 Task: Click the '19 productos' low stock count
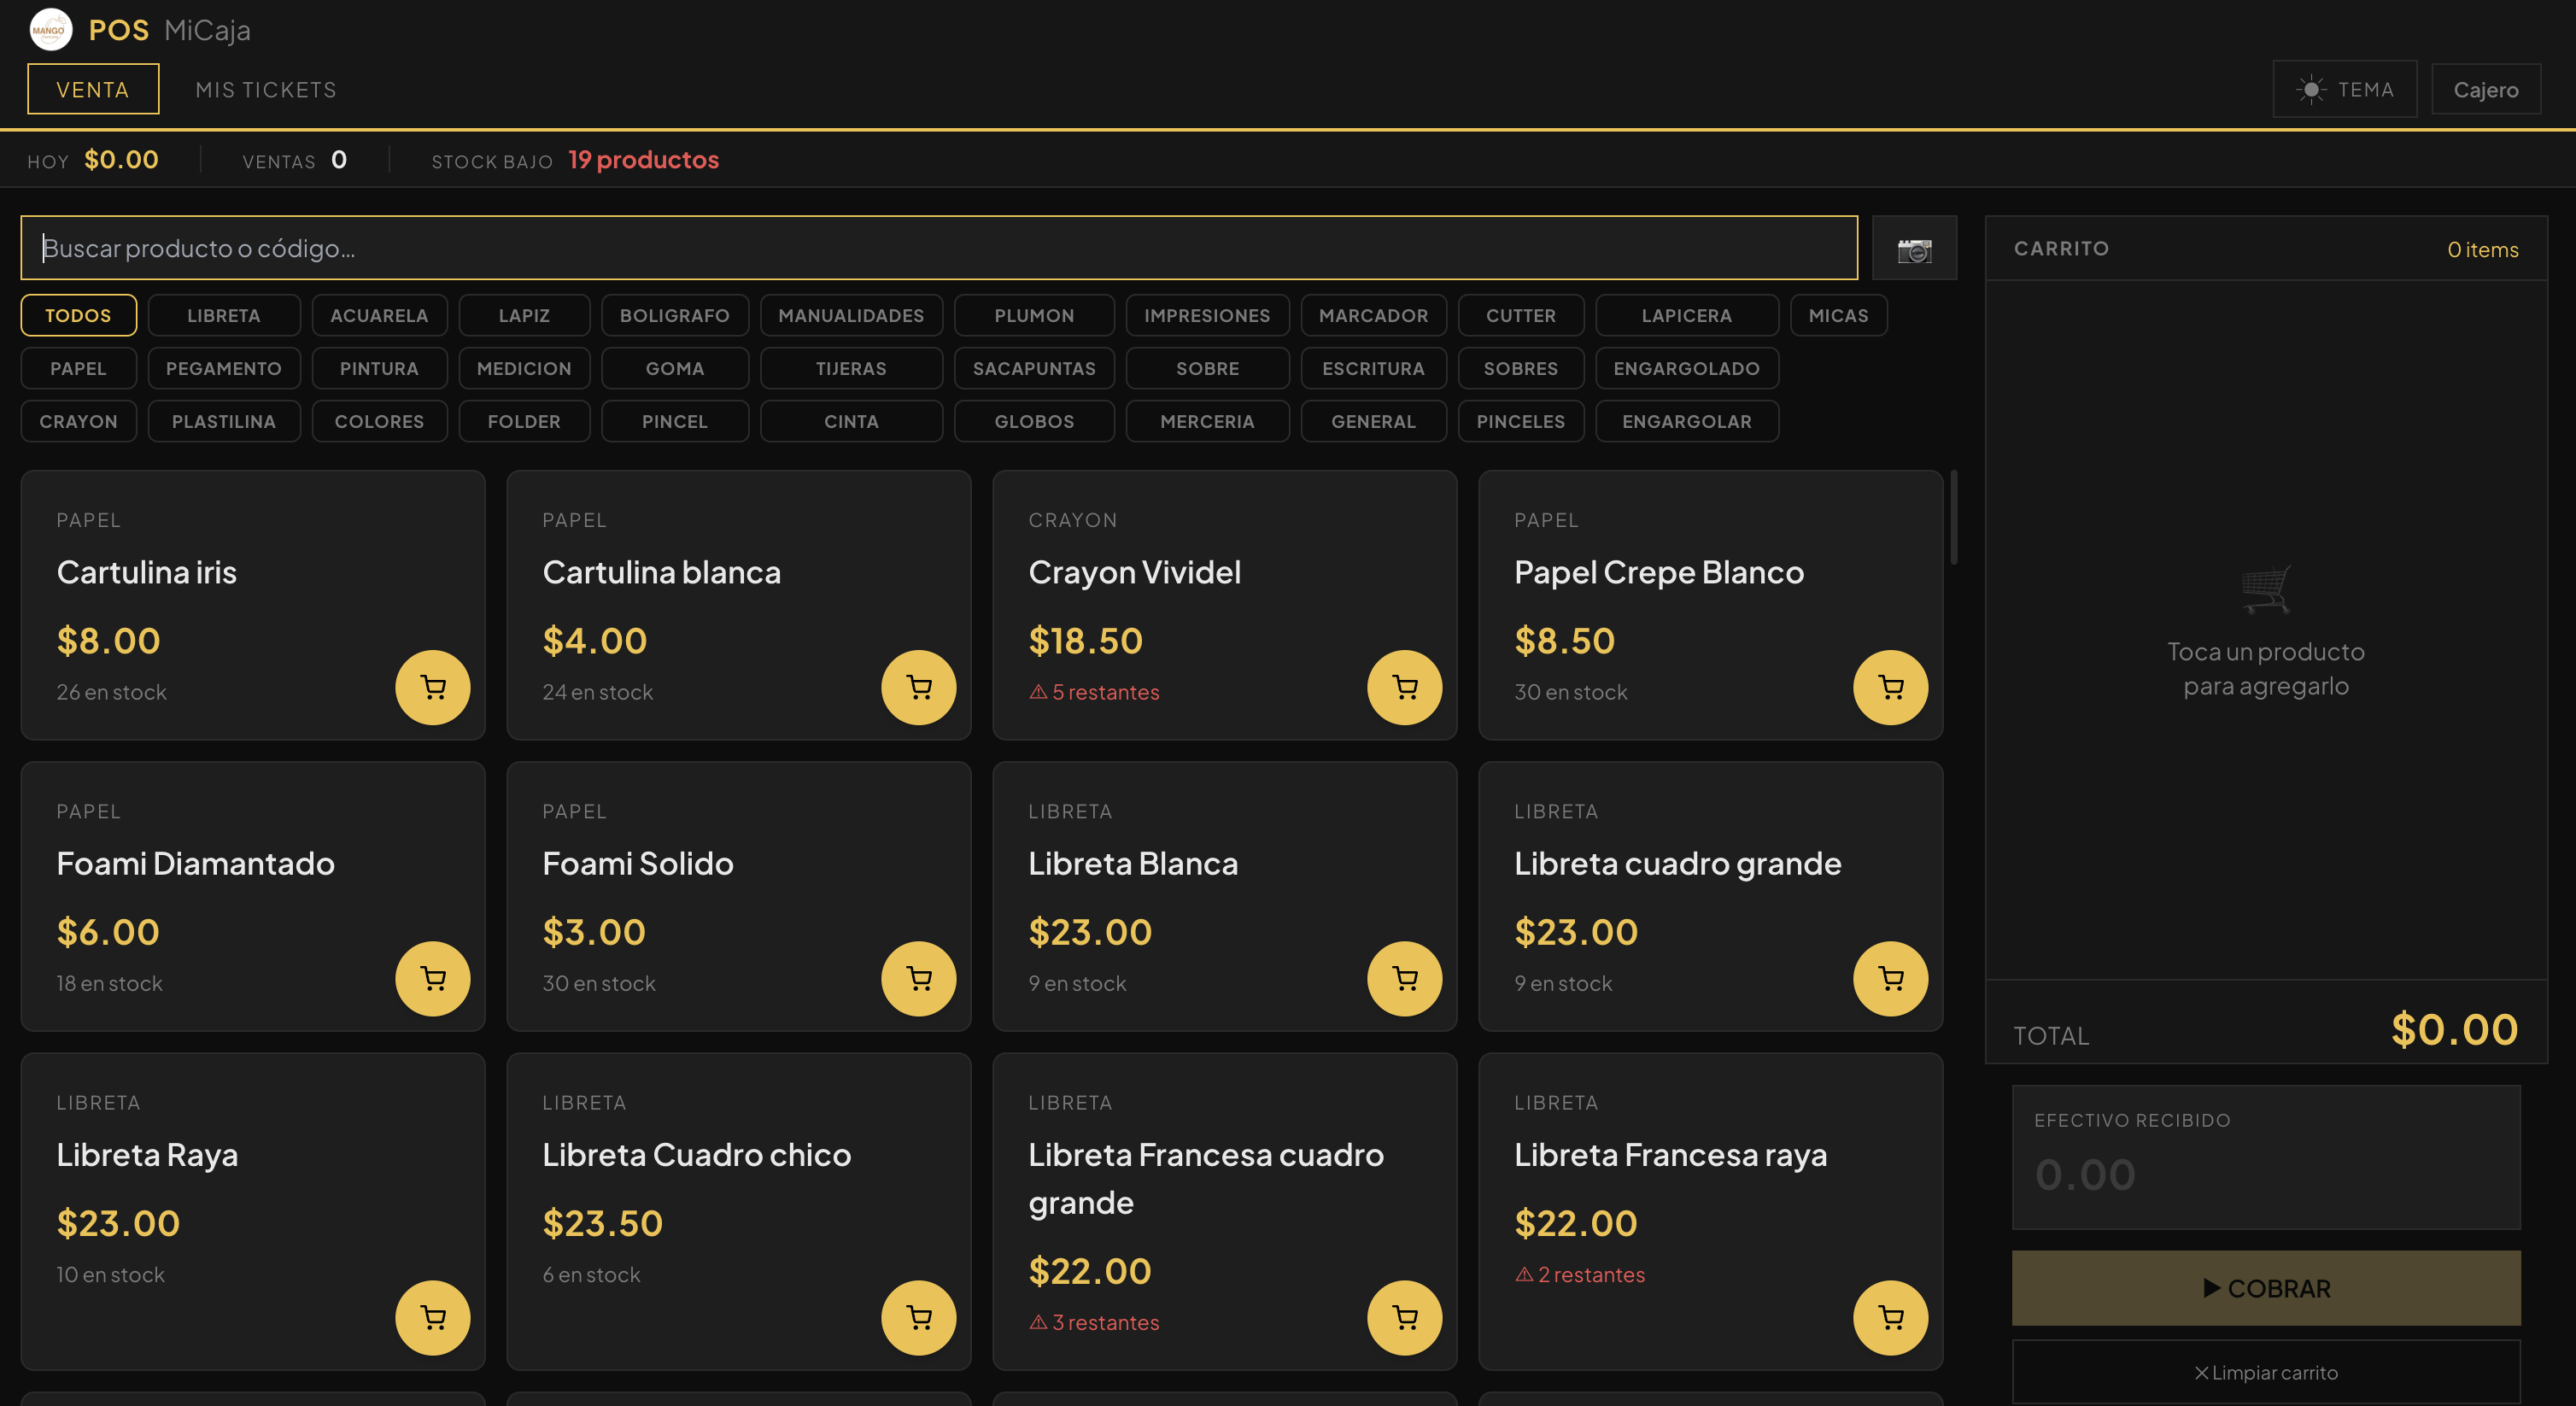[x=643, y=160]
